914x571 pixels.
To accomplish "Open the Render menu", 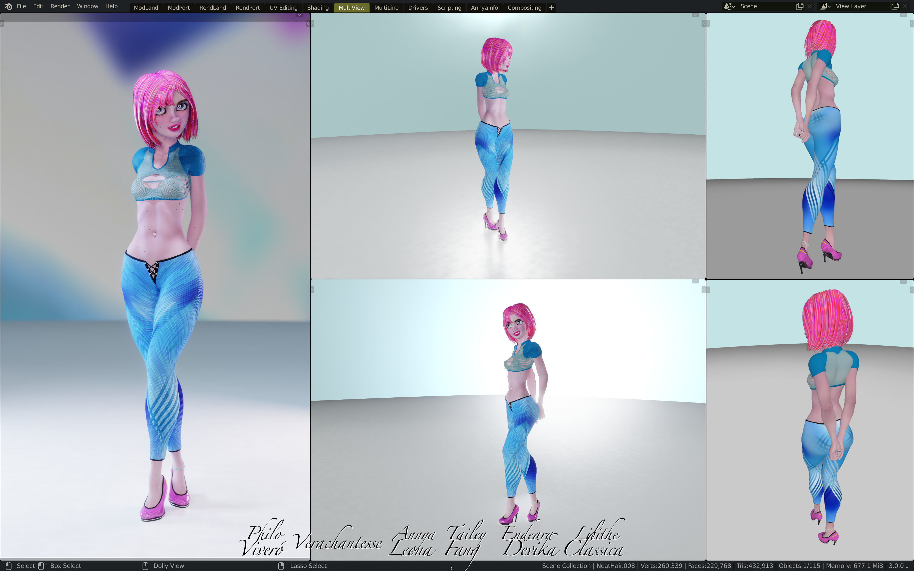I will 60,6.
